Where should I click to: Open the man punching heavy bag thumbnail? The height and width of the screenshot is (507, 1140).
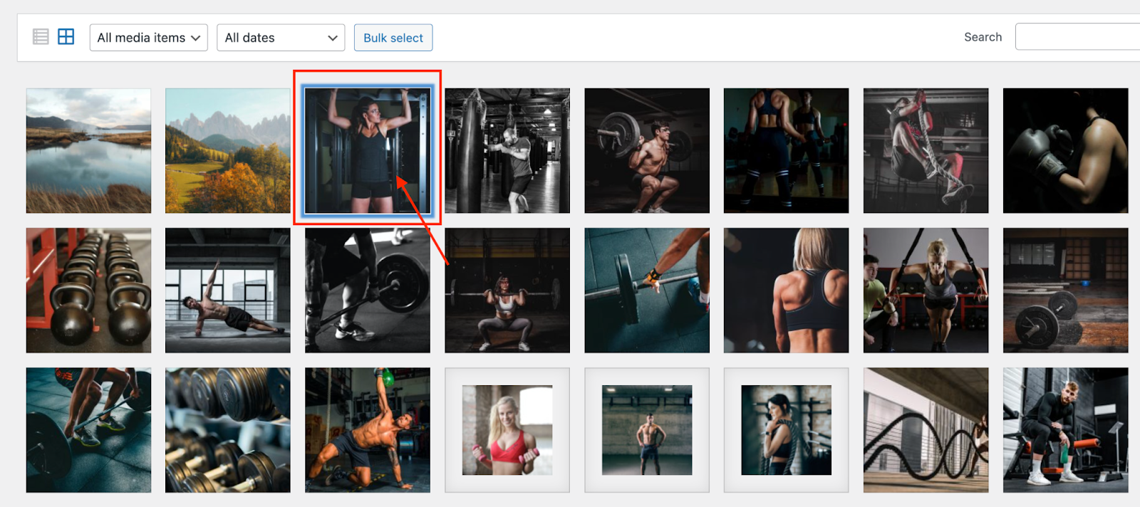[x=507, y=151]
